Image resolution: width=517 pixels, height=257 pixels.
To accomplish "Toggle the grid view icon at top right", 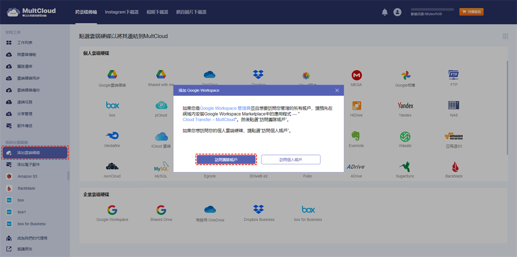I will (505, 37).
